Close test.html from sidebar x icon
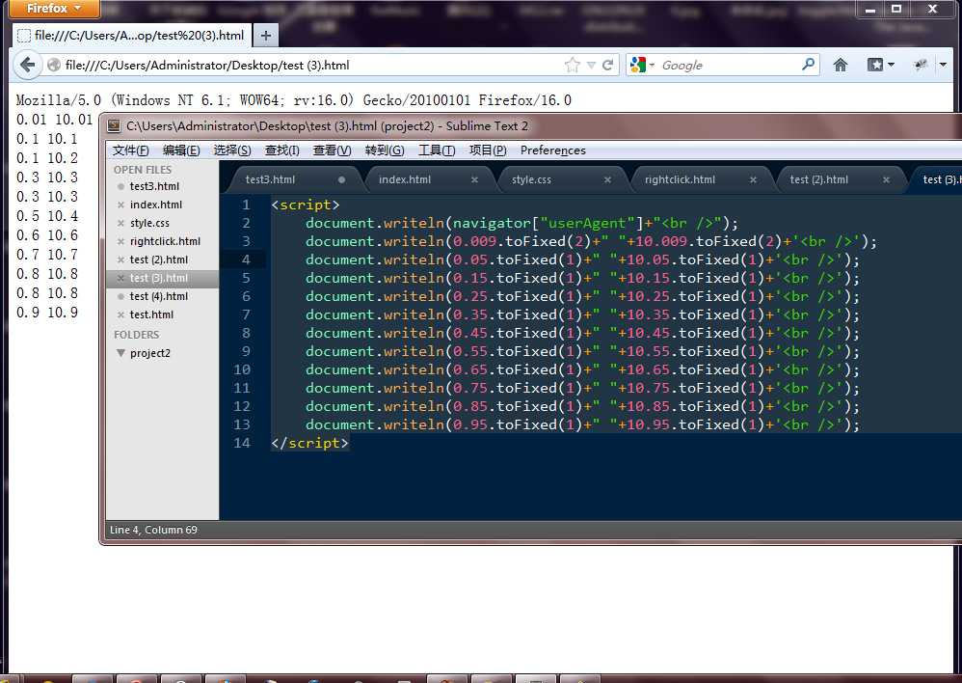Screen dimensions: 962x683 [x=120, y=315]
